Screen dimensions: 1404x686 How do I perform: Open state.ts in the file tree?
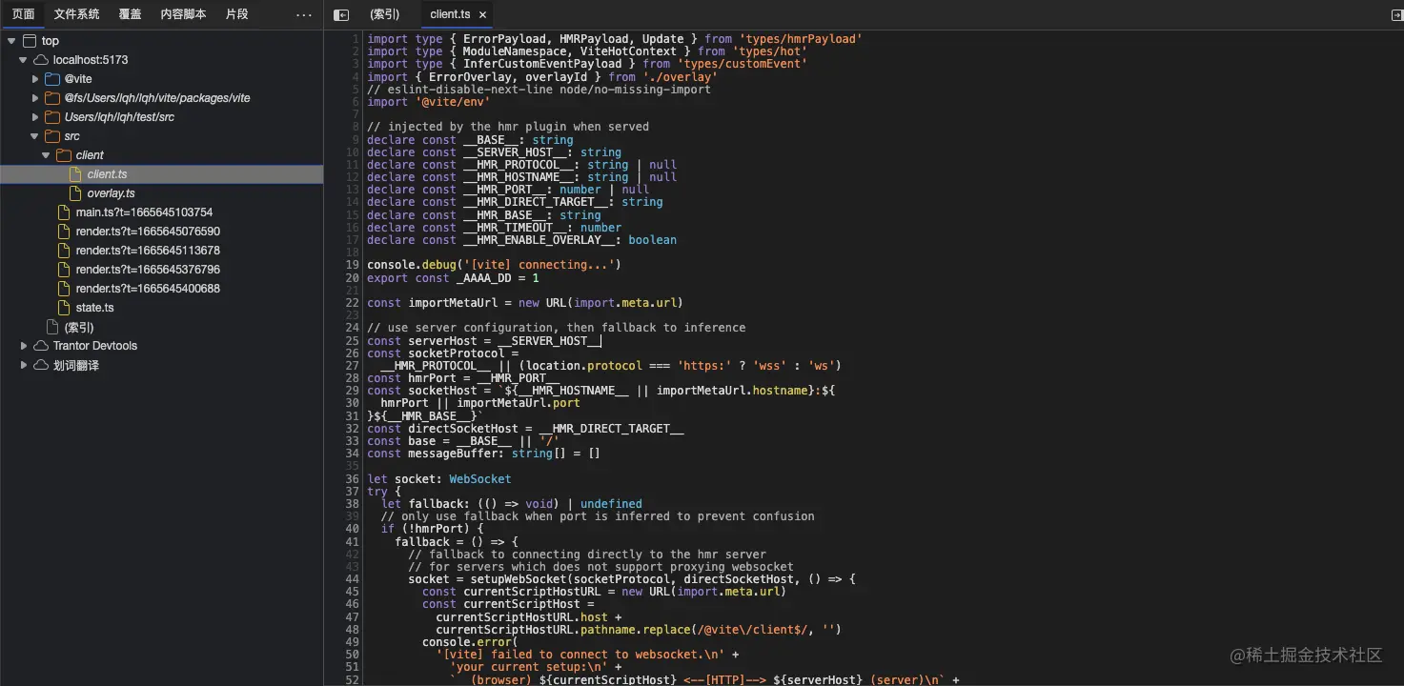click(x=94, y=308)
